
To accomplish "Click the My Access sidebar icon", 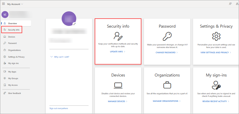I will [x=5, y=85].
